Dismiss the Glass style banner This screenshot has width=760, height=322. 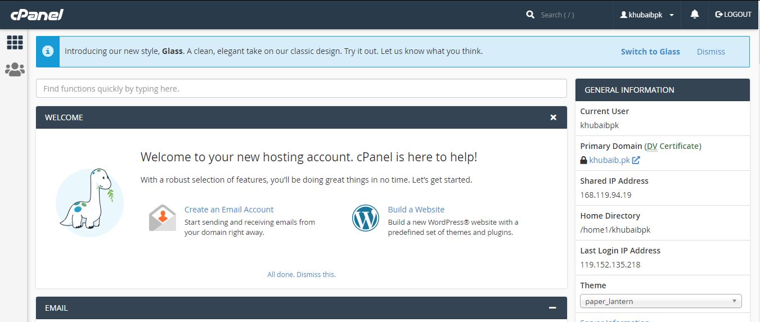point(710,52)
